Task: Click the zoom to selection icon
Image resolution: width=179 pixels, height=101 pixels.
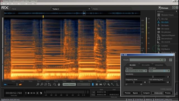Action: 46,84
